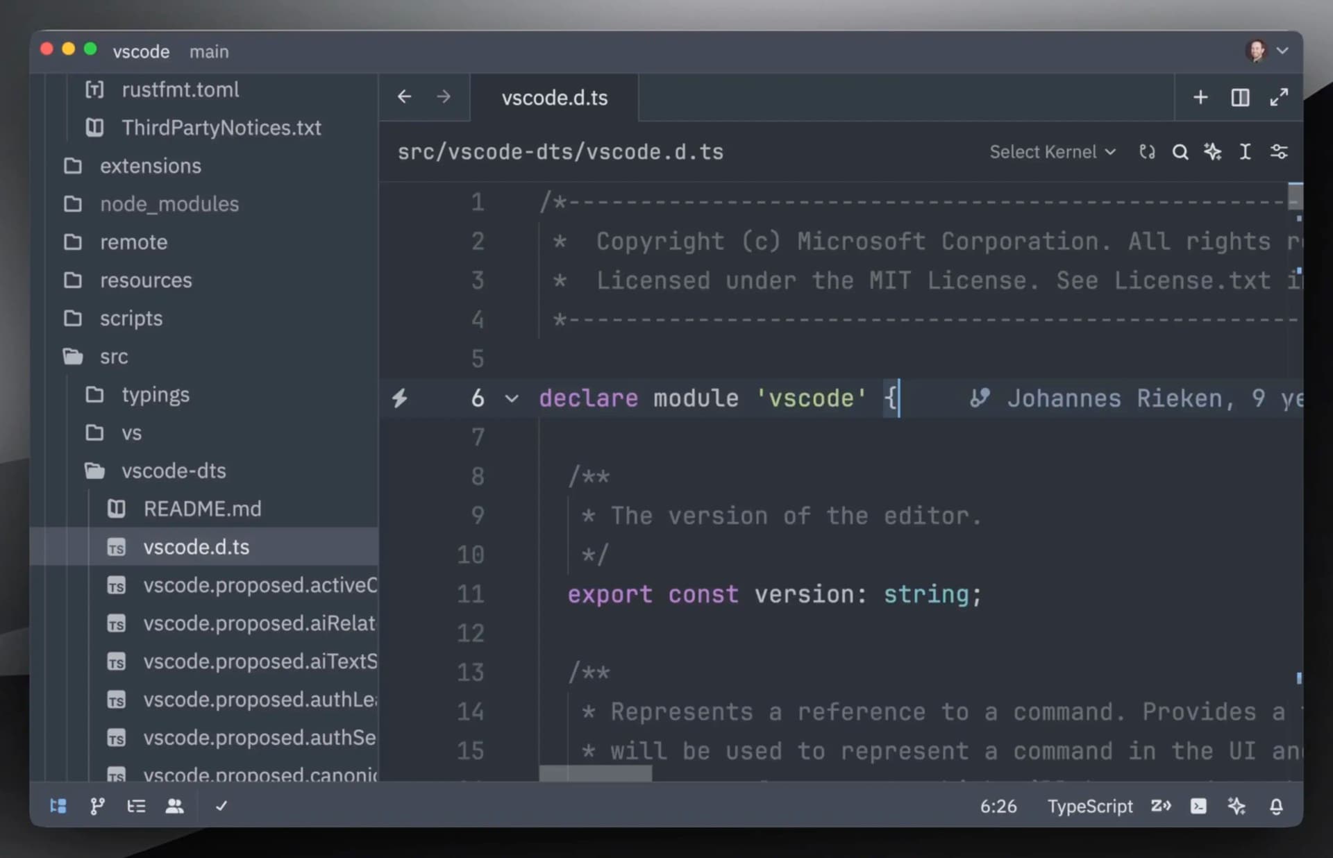Open editor controls with the sliders icon

tap(1280, 151)
